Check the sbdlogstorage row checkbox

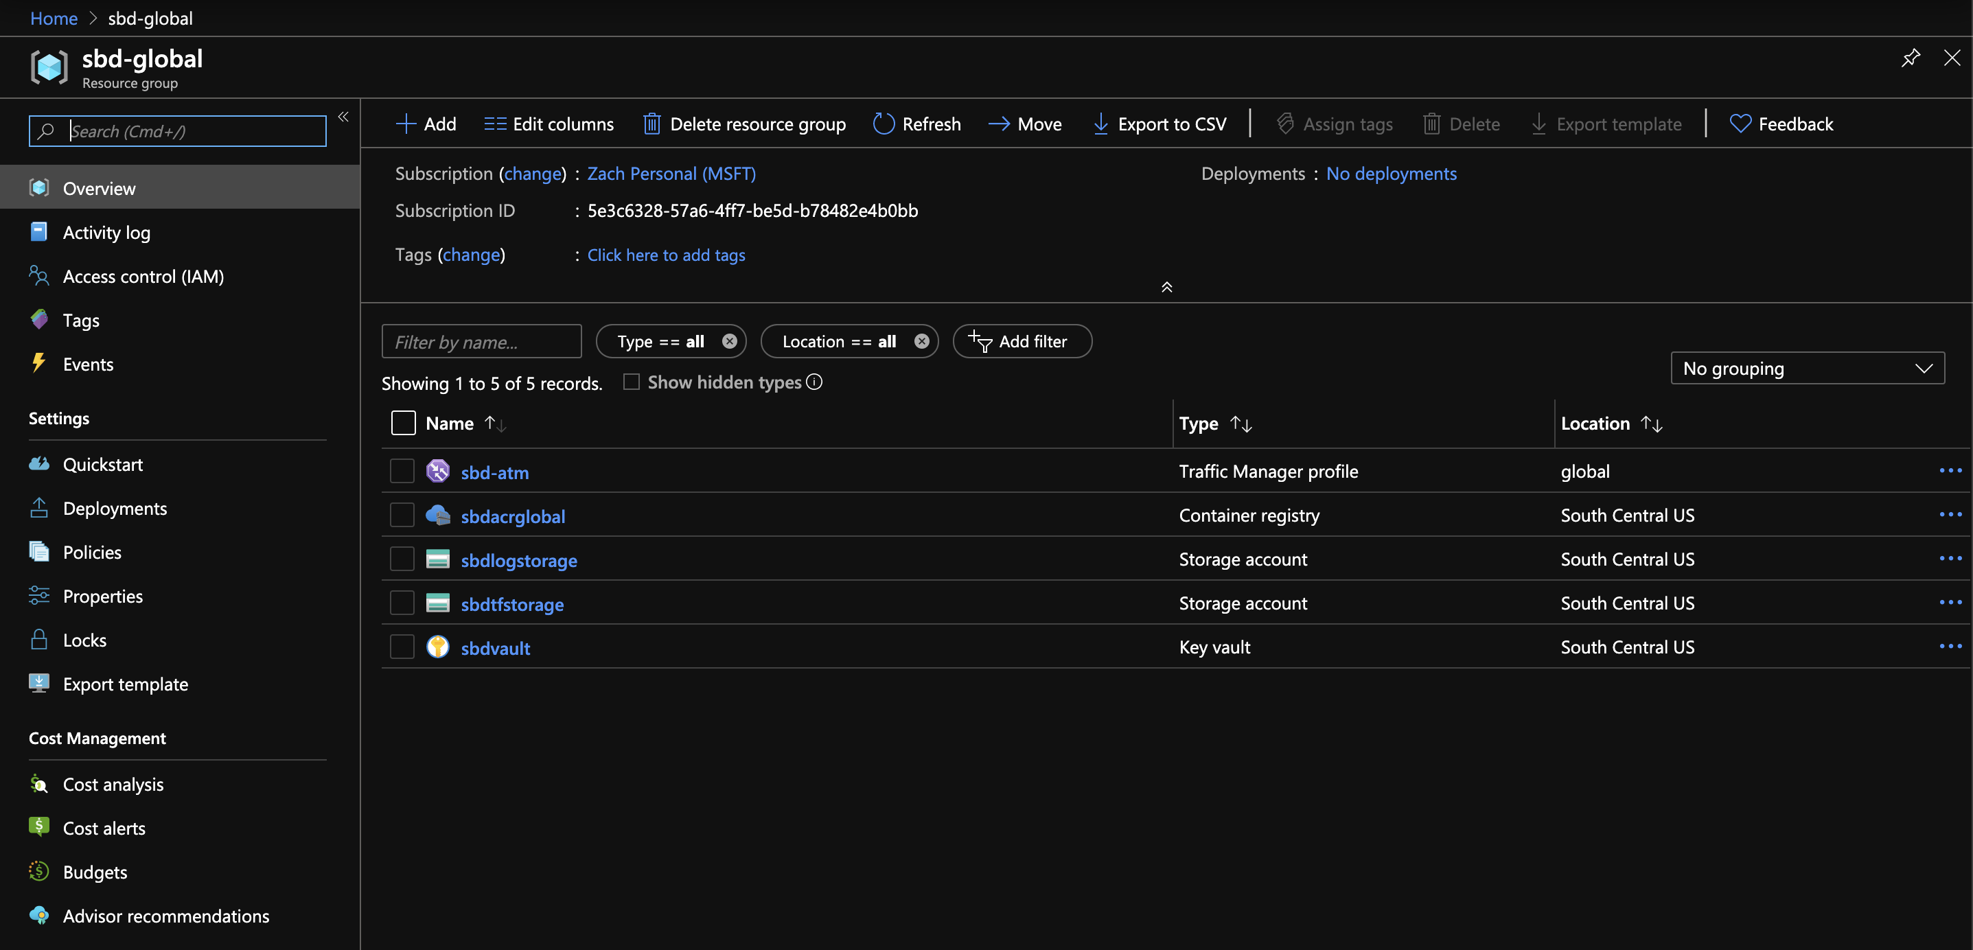(402, 559)
